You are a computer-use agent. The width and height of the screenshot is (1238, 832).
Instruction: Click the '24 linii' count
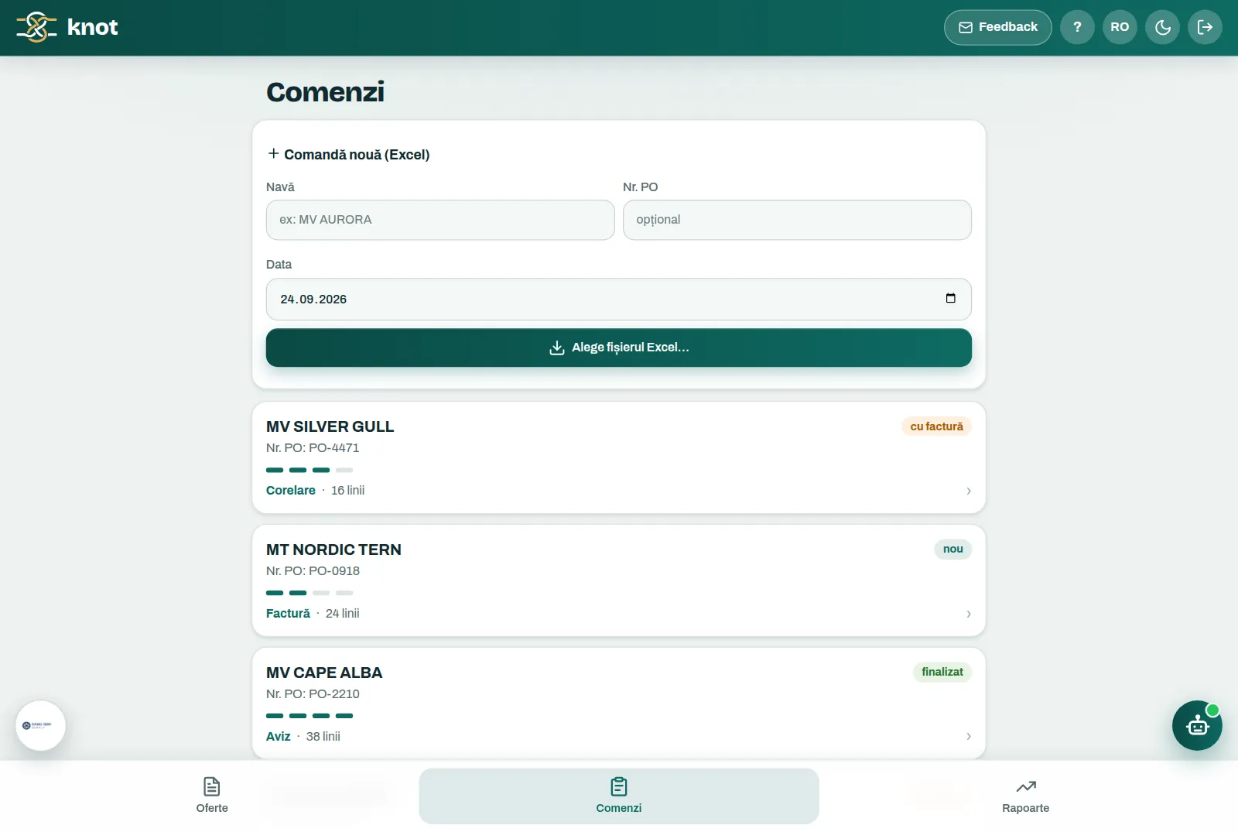pos(342,614)
